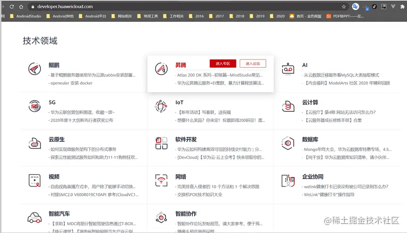Open the 智能汽车 heading link
Screen dimensions: 407x233
[x=59, y=214]
